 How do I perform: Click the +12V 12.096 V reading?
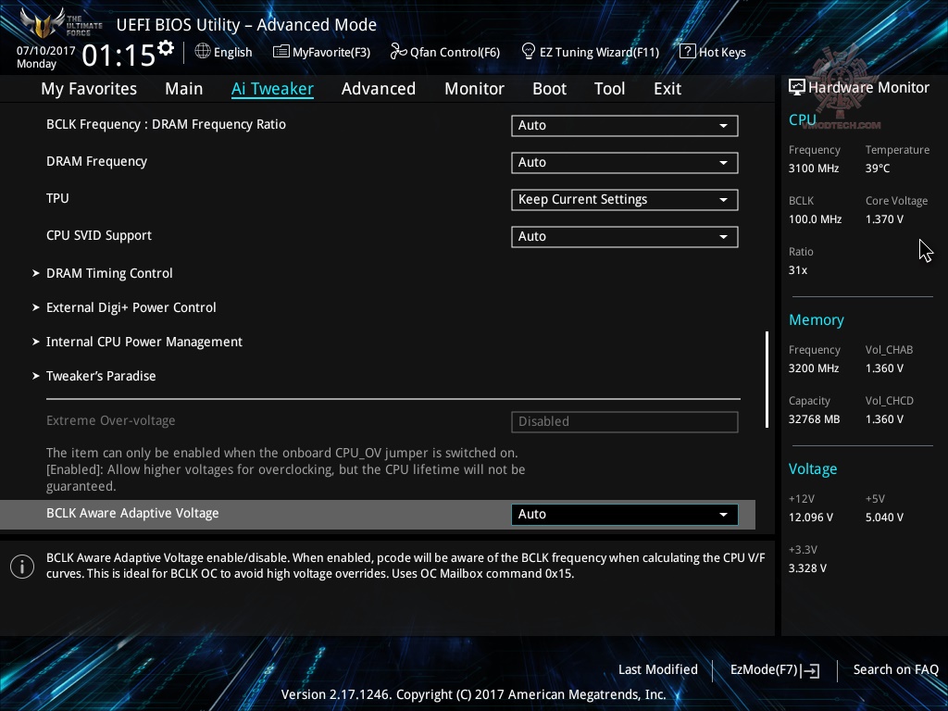tap(811, 518)
